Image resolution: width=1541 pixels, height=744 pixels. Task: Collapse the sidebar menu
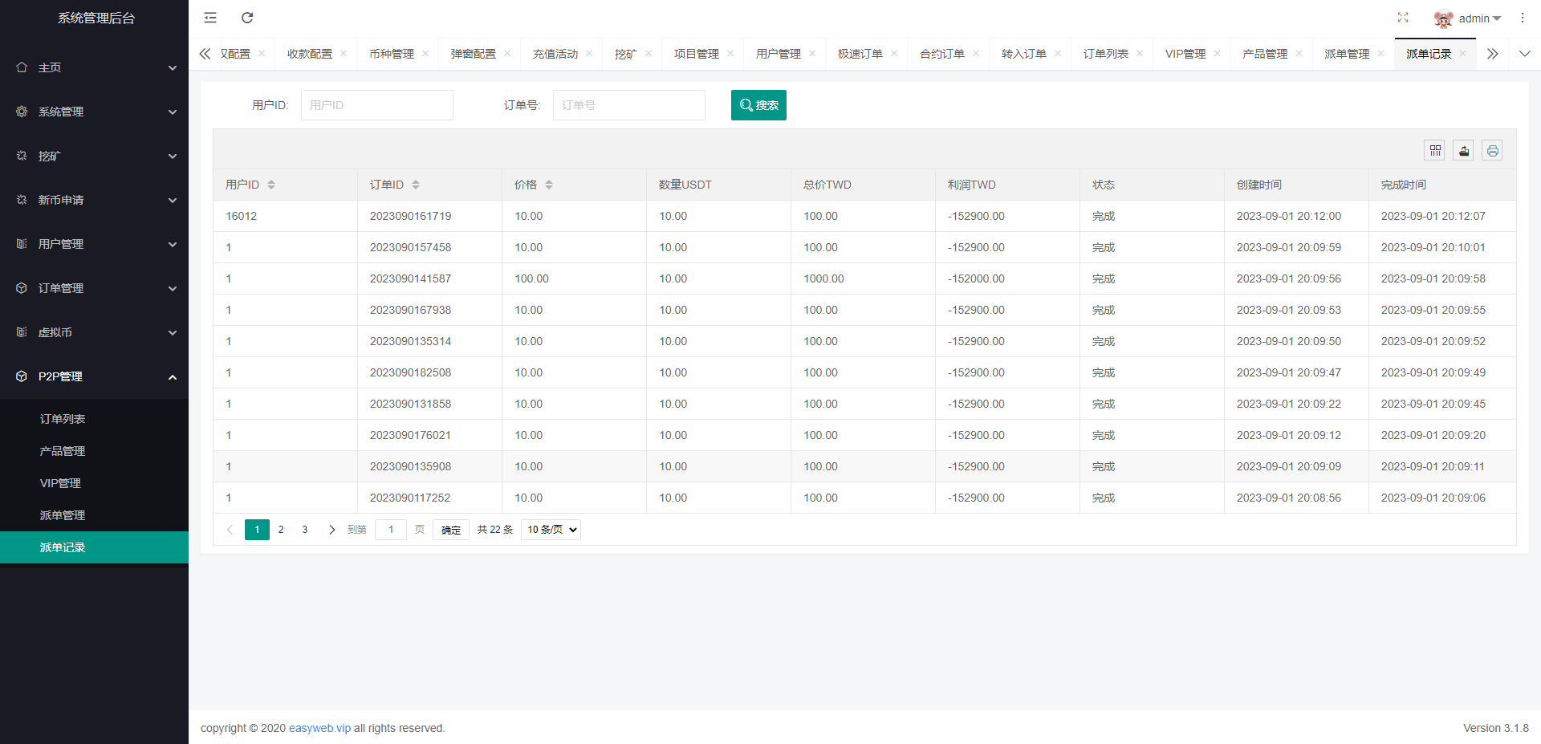pyautogui.click(x=210, y=18)
